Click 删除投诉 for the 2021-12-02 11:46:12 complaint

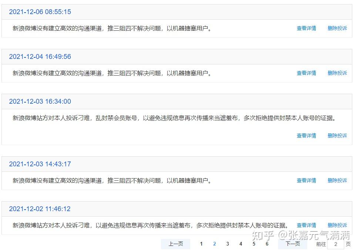pyautogui.click(x=337, y=225)
